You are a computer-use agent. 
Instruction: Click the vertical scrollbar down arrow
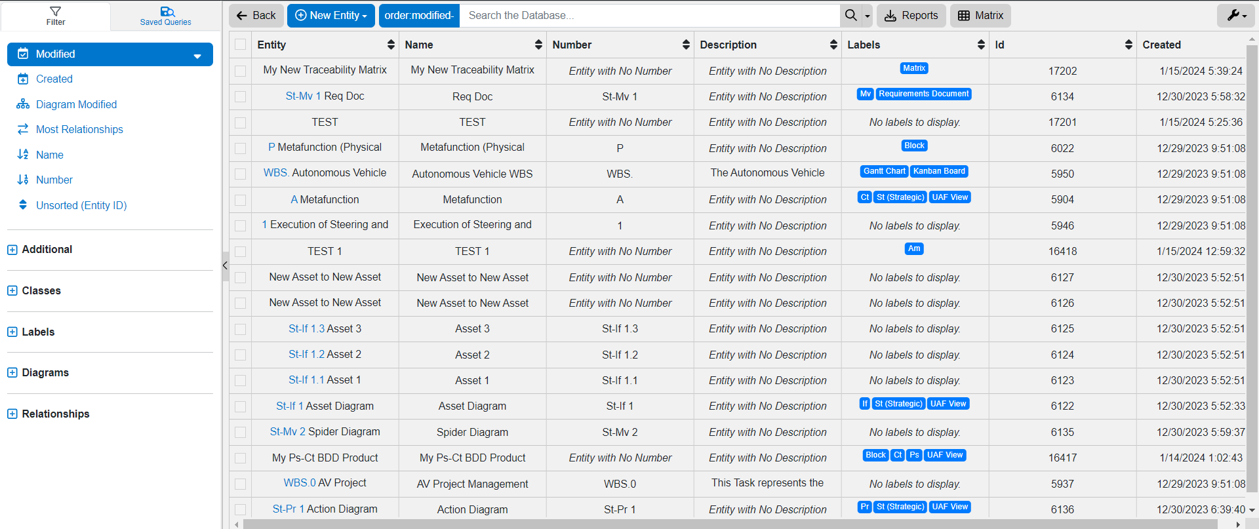coord(1252,510)
